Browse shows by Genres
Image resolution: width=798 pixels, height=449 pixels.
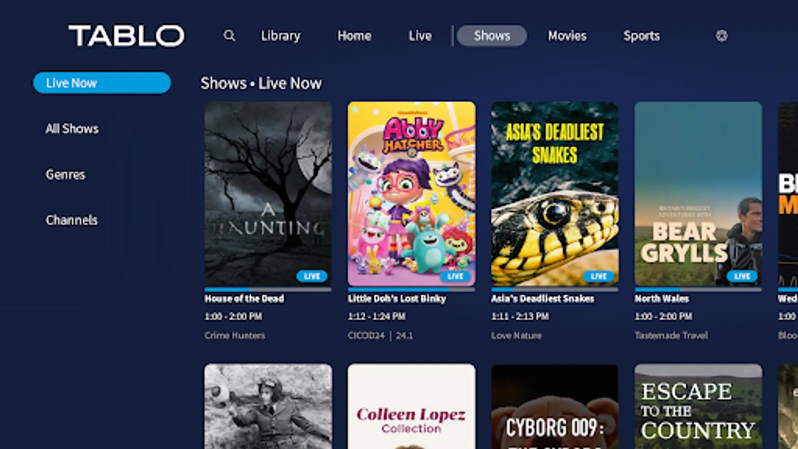coord(65,175)
